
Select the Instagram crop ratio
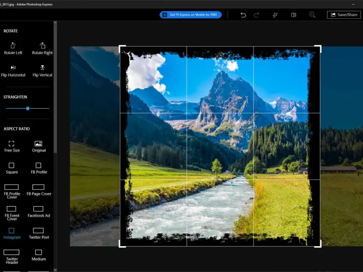12,233
